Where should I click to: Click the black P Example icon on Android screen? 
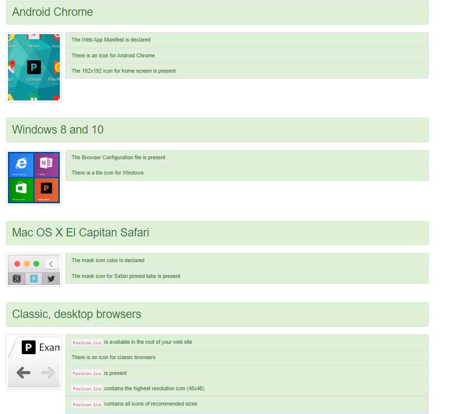point(34,67)
